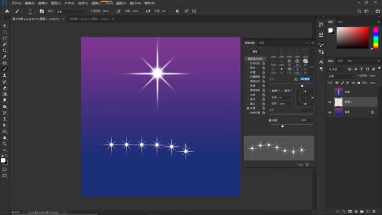Select the Gradient tool
The width and height of the screenshot is (382, 215).
pos(4,94)
